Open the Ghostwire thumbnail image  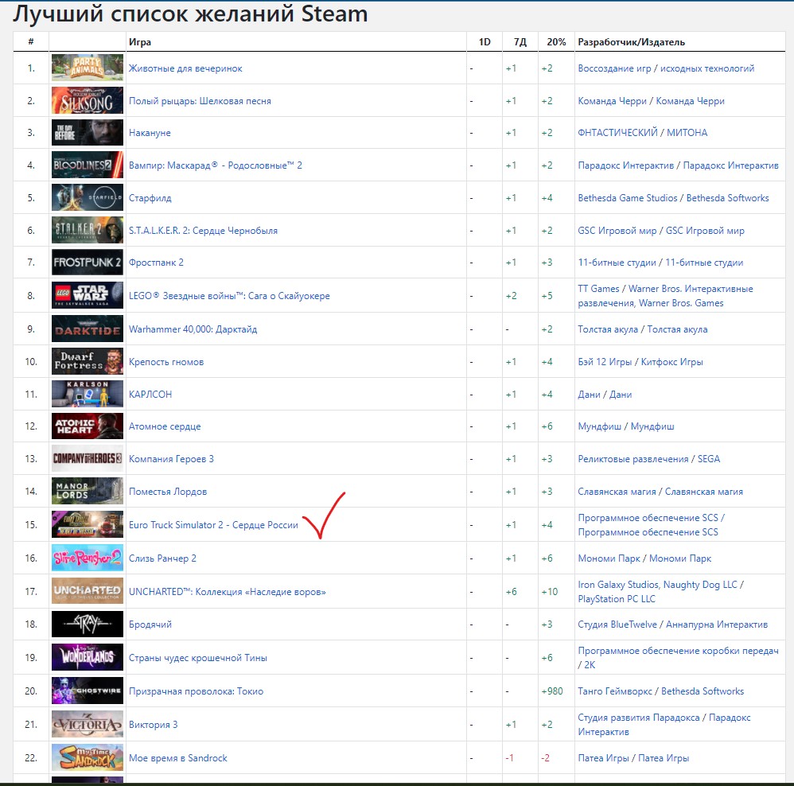click(87, 691)
